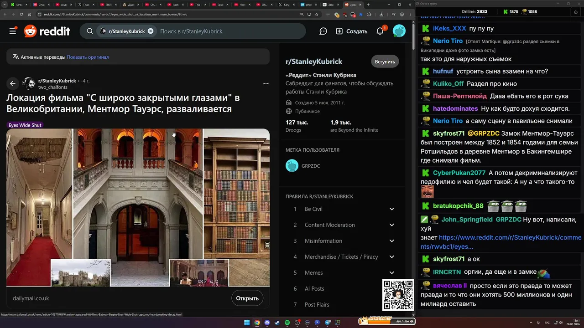
Task: Click Открыть button on link preview
Action: [247, 298]
